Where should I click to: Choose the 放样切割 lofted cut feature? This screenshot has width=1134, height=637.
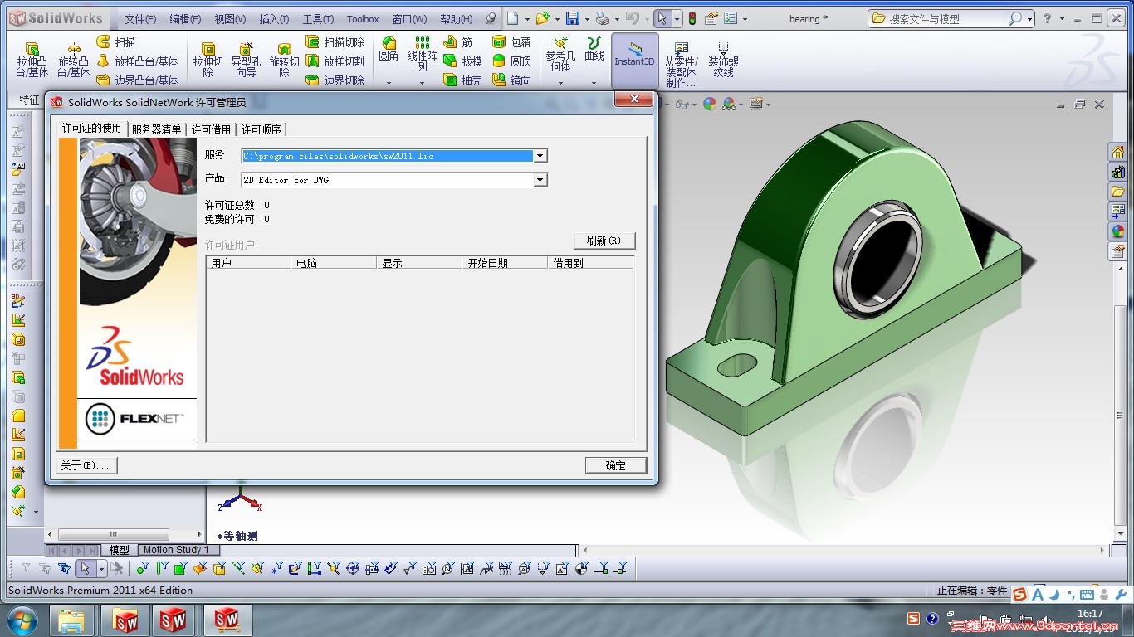click(x=335, y=61)
